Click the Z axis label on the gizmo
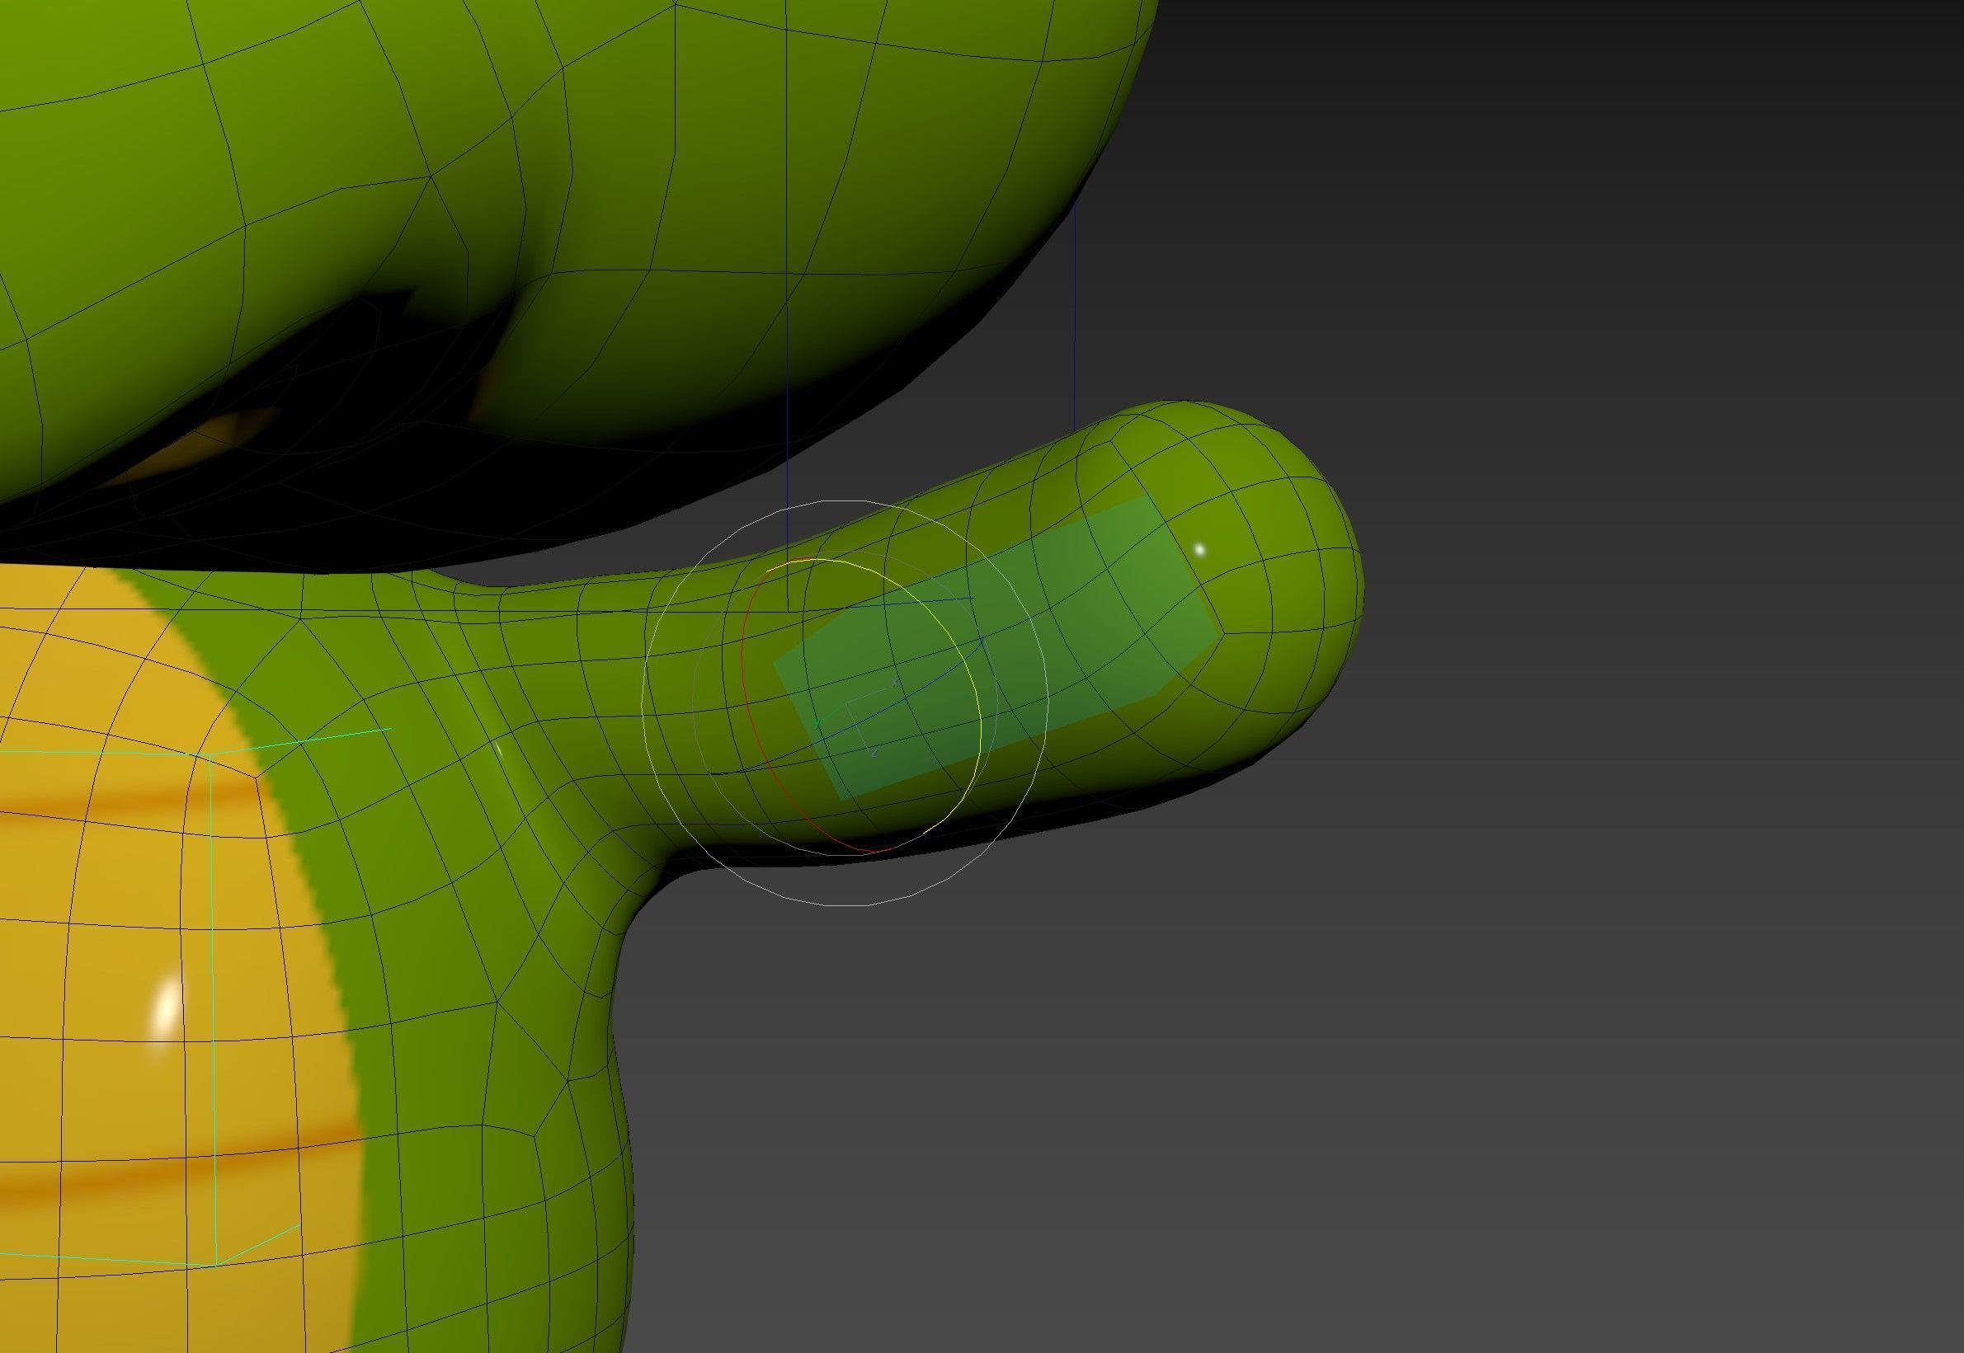This screenshot has height=1353, width=1964. pos(874,753)
